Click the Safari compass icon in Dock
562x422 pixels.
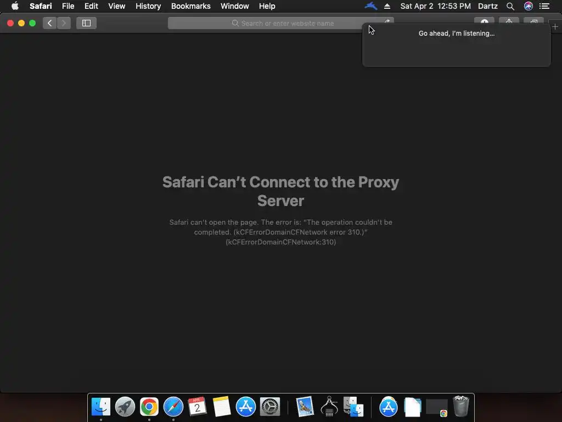[173, 407]
